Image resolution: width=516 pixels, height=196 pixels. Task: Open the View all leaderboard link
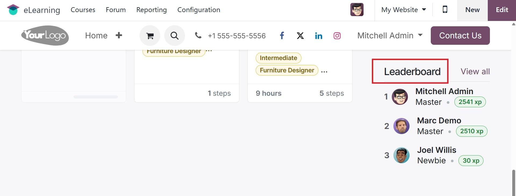[475, 72]
